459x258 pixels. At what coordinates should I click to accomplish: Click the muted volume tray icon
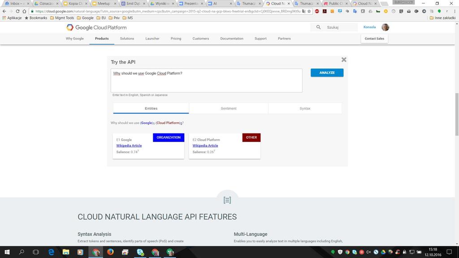(x=368, y=252)
